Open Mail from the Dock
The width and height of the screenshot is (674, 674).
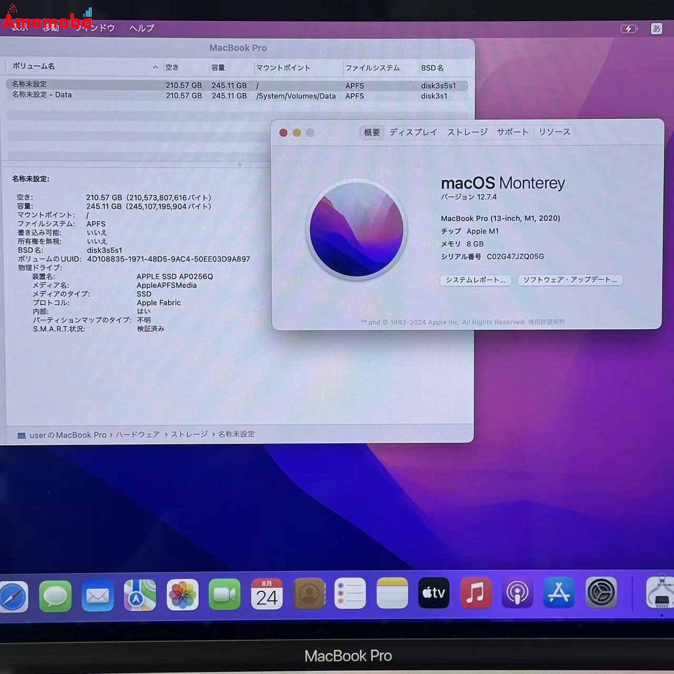97,595
